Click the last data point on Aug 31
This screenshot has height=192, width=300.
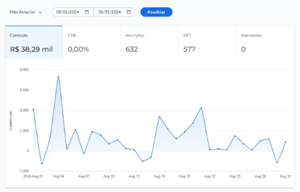point(286,142)
